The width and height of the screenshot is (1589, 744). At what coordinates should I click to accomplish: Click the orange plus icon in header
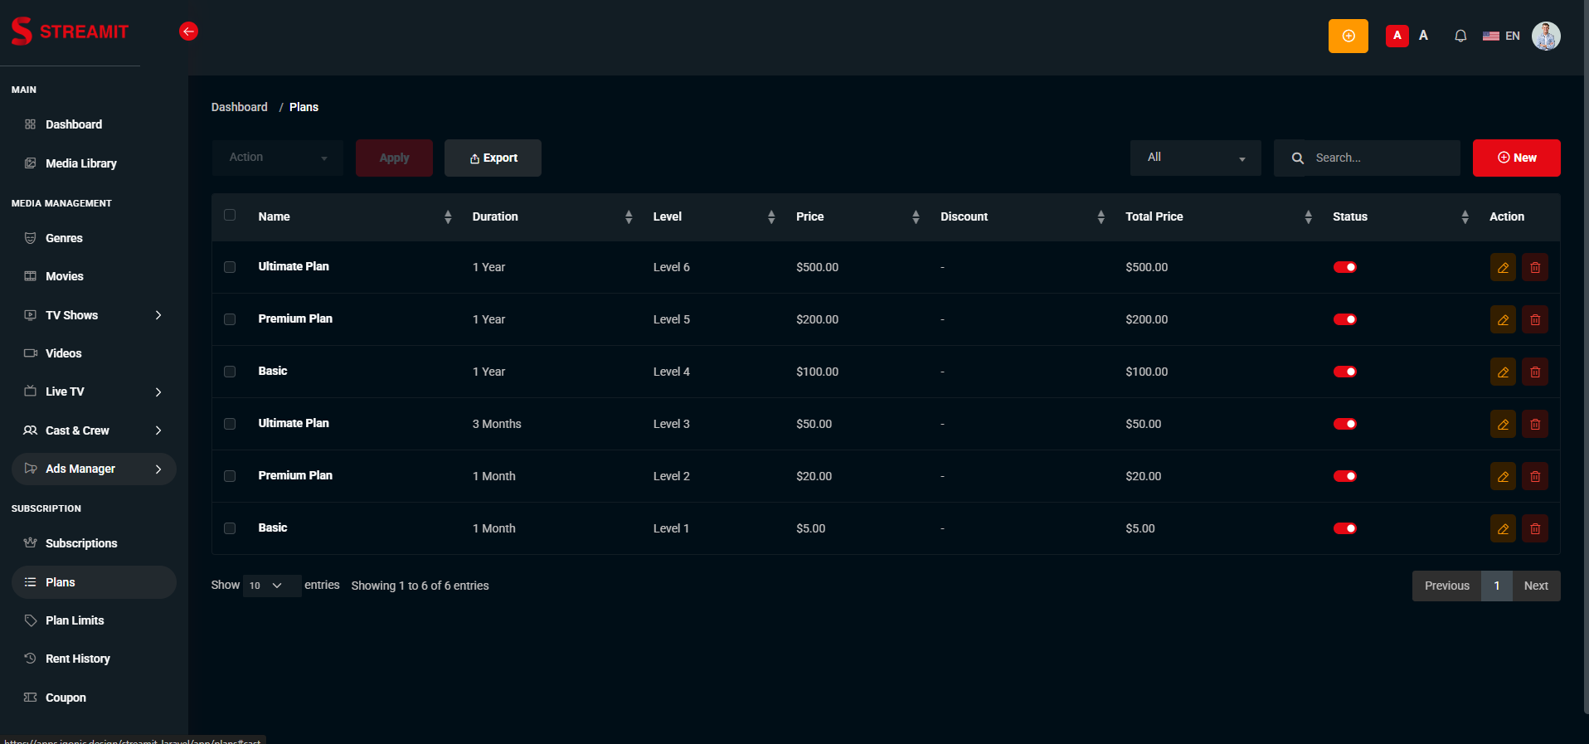(1348, 36)
